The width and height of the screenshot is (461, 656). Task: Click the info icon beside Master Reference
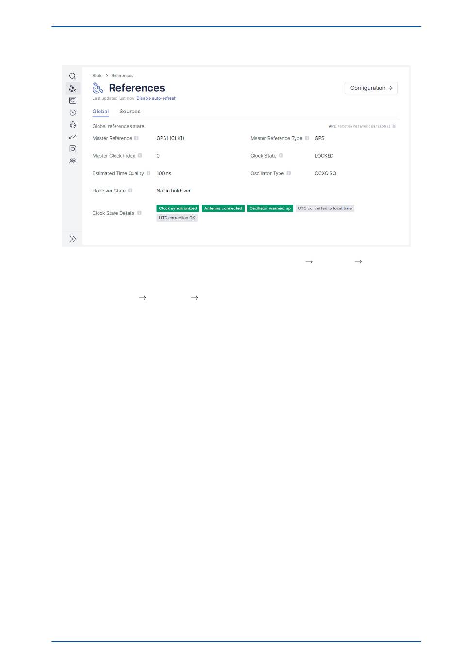coord(136,138)
